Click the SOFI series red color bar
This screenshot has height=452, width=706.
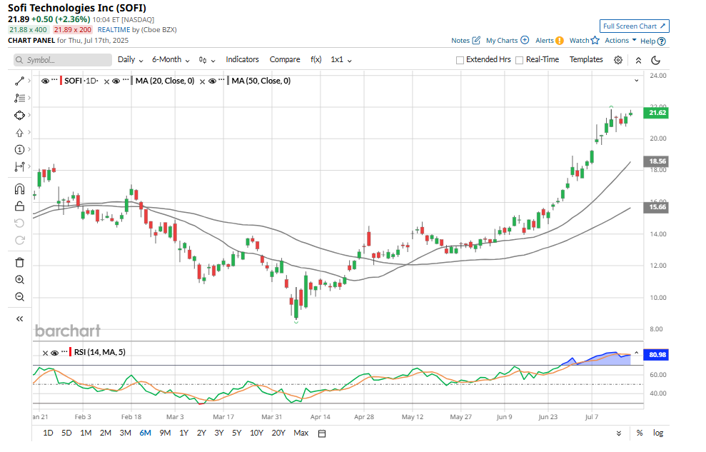61,81
